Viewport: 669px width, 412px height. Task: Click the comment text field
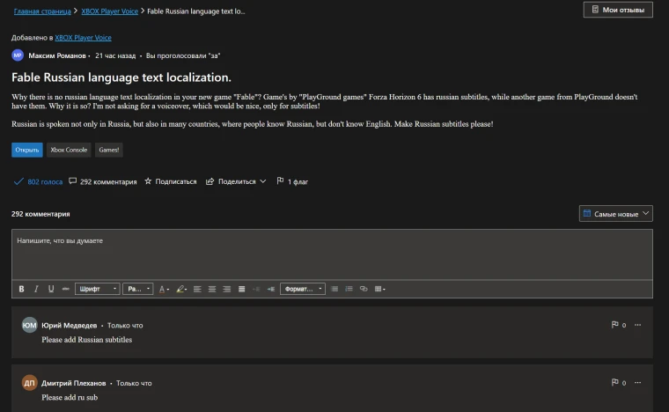click(x=332, y=254)
